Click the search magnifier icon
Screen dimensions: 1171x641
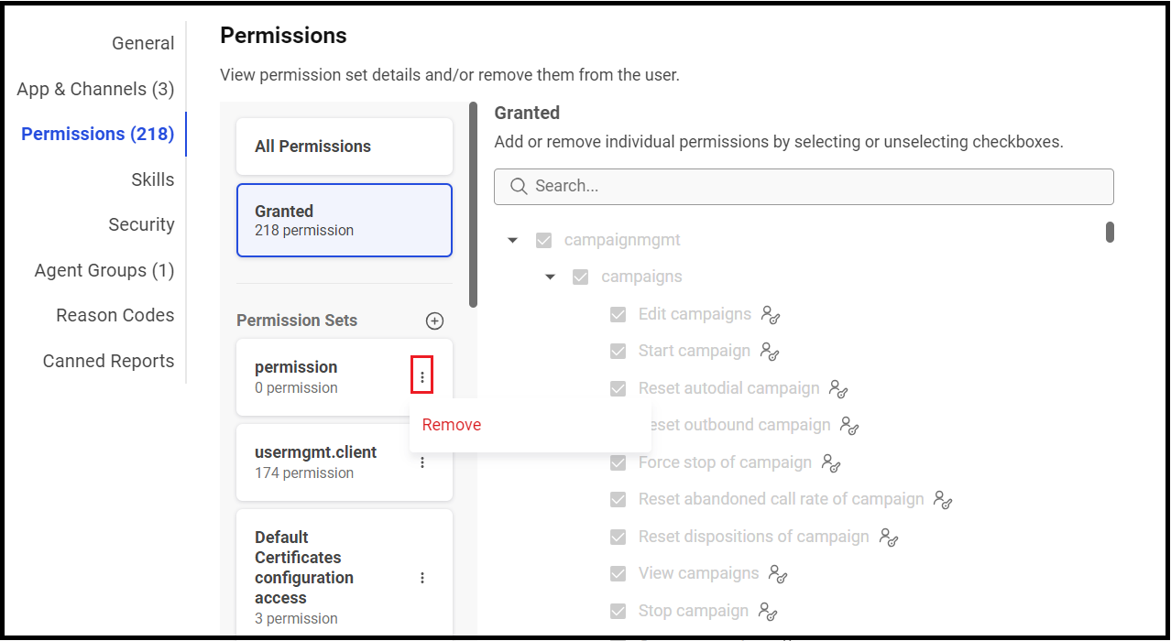[518, 186]
